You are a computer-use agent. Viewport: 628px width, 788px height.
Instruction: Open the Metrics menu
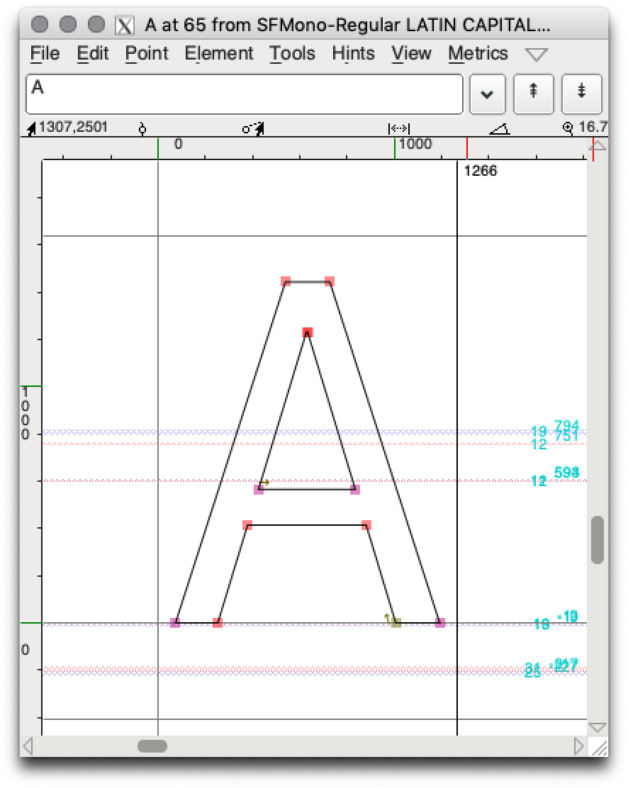tap(478, 54)
